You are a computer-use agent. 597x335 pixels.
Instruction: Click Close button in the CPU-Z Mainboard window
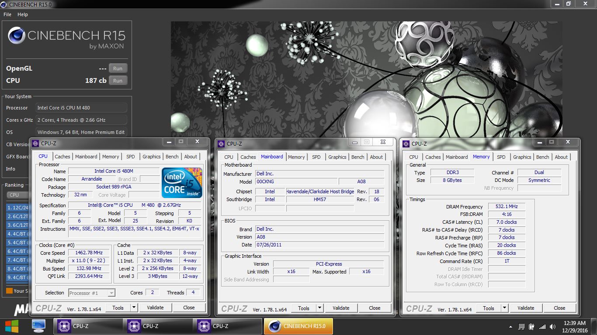[375, 308]
